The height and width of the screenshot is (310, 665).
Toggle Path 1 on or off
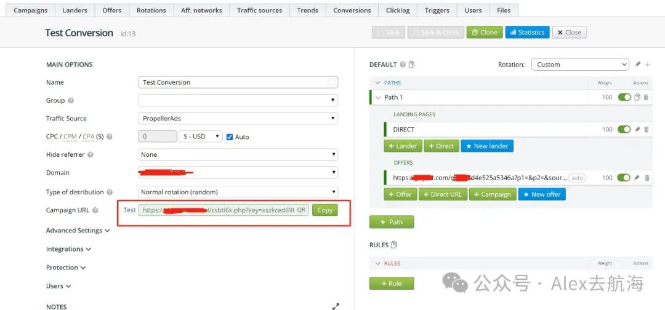click(x=624, y=97)
